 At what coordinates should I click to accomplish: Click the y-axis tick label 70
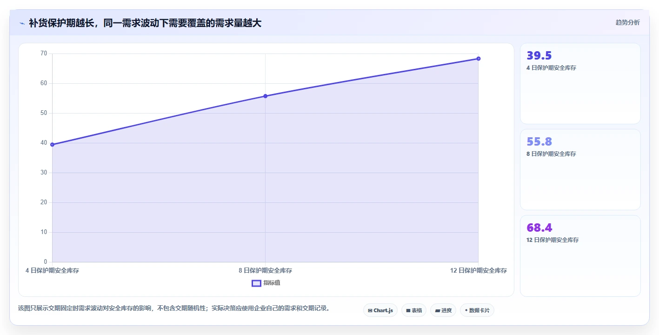point(44,54)
